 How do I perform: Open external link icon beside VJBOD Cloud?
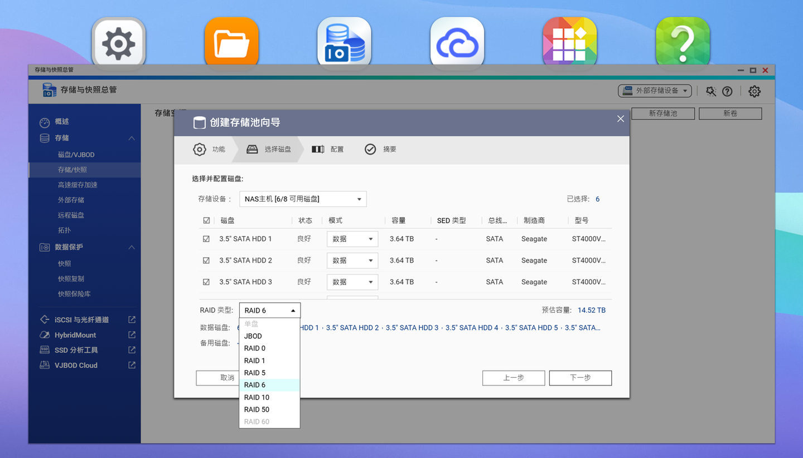[132, 365]
